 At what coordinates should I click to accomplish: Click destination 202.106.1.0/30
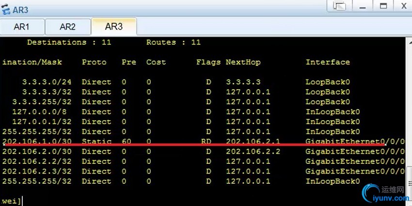[x=37, y=142]
